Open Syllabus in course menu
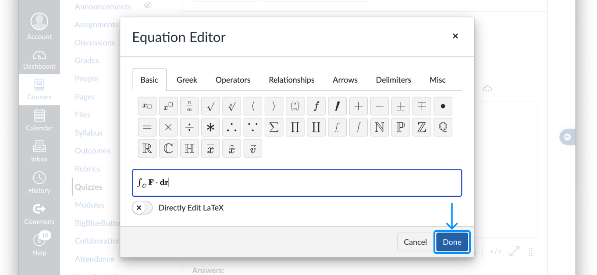The width and height of the screenshot is (597, 275). [89, 132]
